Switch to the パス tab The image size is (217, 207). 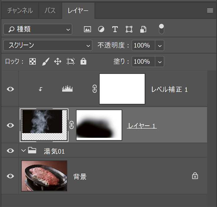(50, 11)
